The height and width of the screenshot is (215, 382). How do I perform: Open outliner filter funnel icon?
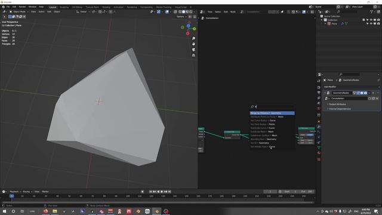click(372, 11)
